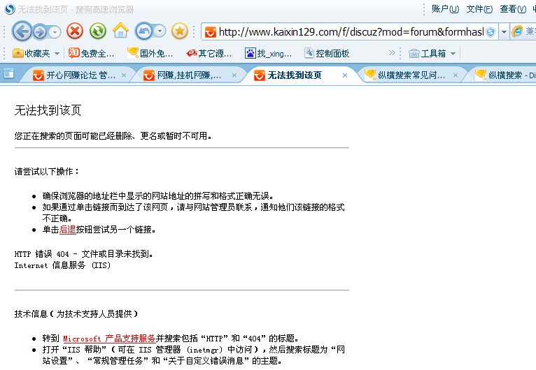The image size is (536, 370).
Task: Close the 网赚,挂机网赚 tab
Action: click(234, 75)
